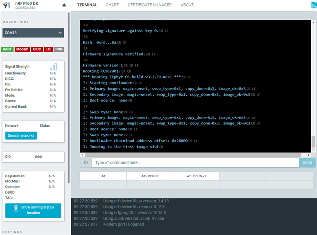
Task: Click the CID column header
Action: (8, 157)
